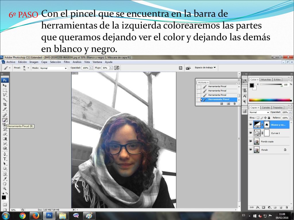Select the Crop tool
This screenshot has height=220, width=294.
[5, 104]
